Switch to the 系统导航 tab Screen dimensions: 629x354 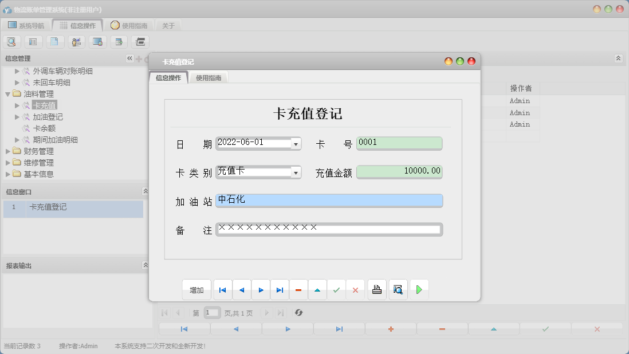click(x=25, y=24)
